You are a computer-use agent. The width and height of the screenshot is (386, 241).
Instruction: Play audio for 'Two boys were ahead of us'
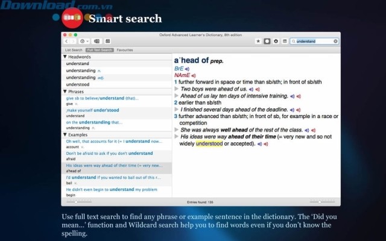(x=252, y=88)
